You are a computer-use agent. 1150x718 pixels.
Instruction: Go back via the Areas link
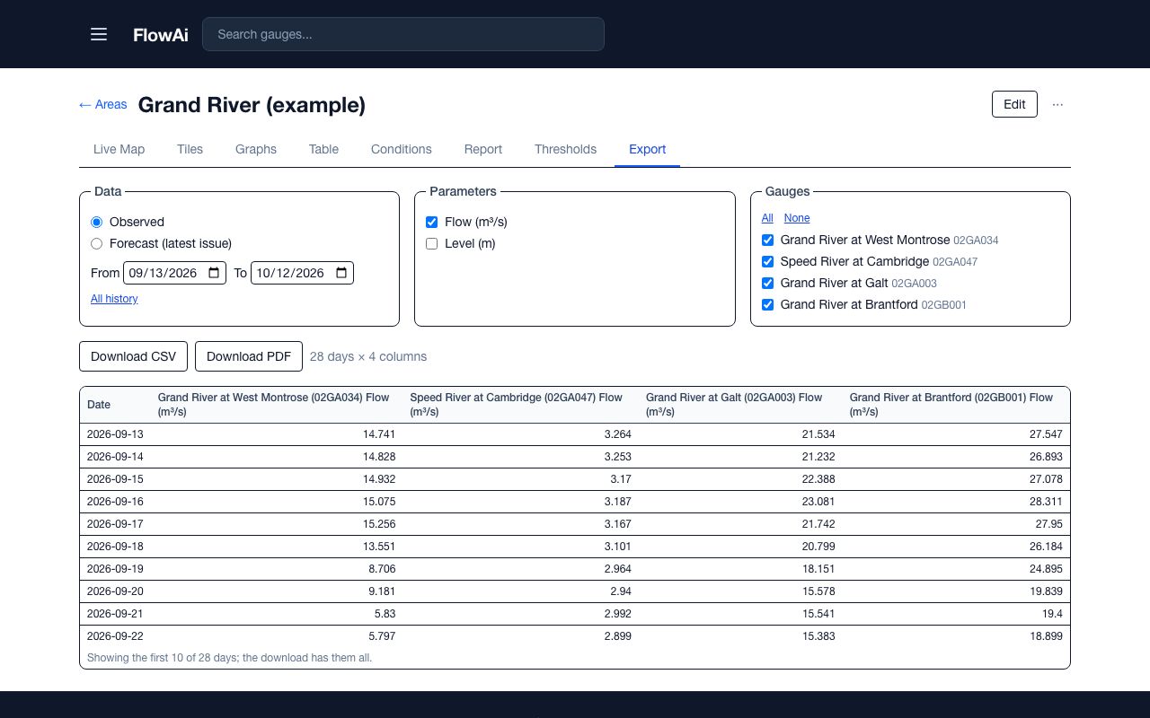(103, 104)
